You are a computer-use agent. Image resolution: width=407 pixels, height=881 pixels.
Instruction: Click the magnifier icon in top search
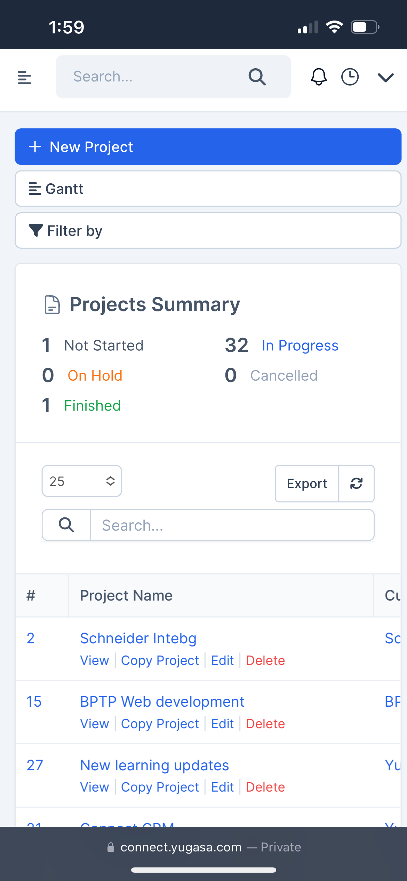pyautogui.click(x=257, y=77)
